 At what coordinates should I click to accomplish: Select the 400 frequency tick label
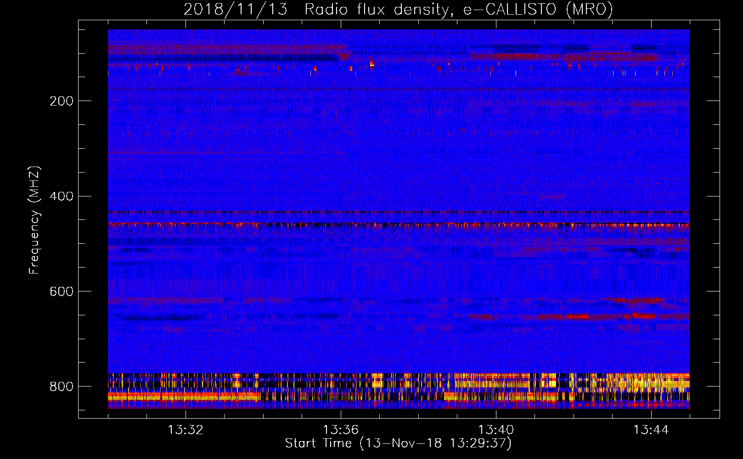coord(62,196)
